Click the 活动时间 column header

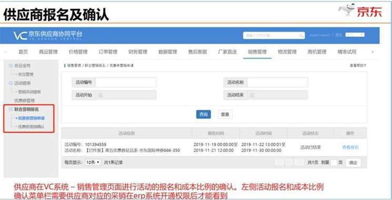[264, 133]
